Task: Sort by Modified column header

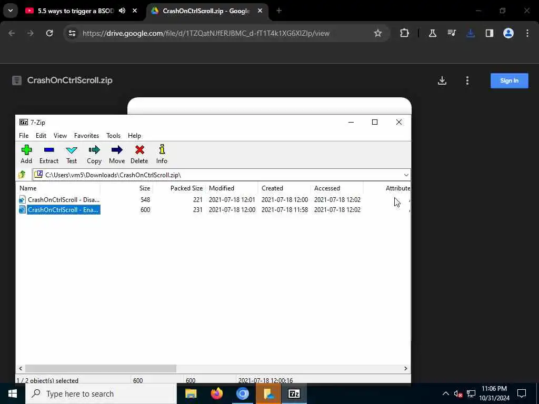Action: click(x=232, y=188)
